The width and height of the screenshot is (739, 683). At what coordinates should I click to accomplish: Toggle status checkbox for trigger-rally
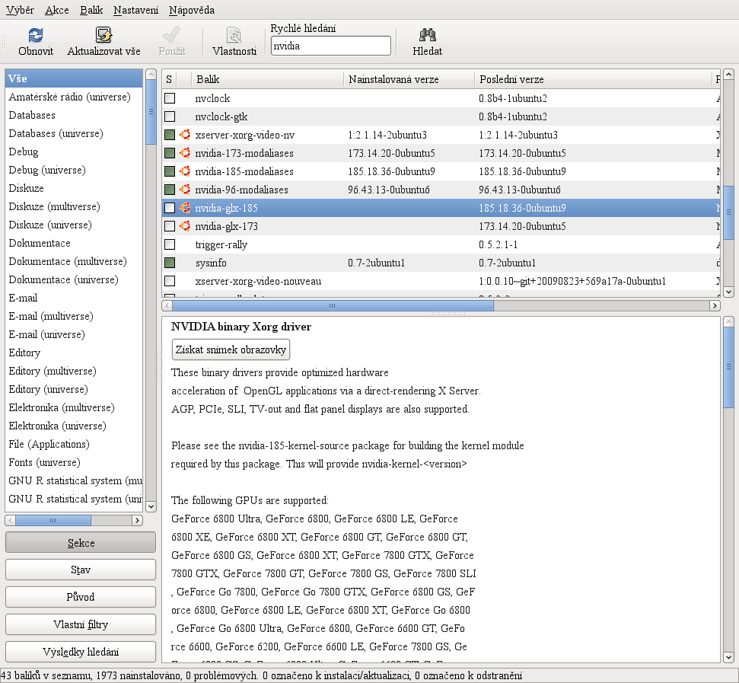[x=170, y=244]
